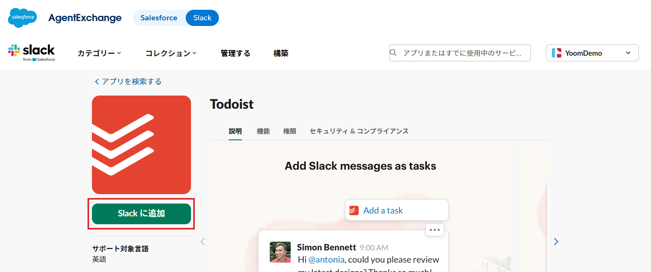
Task: Click the large Todoist app icon
Action: coord(141,145)
